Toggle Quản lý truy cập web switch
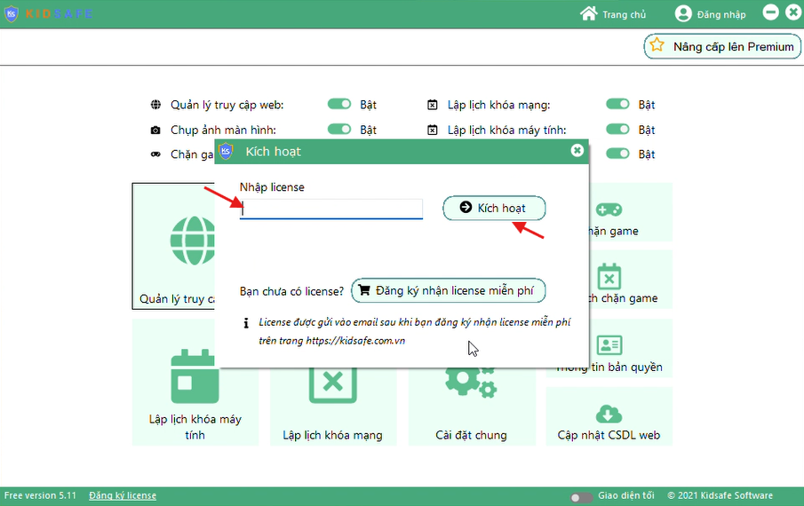The image size is (804, 506). coord(339,105)
